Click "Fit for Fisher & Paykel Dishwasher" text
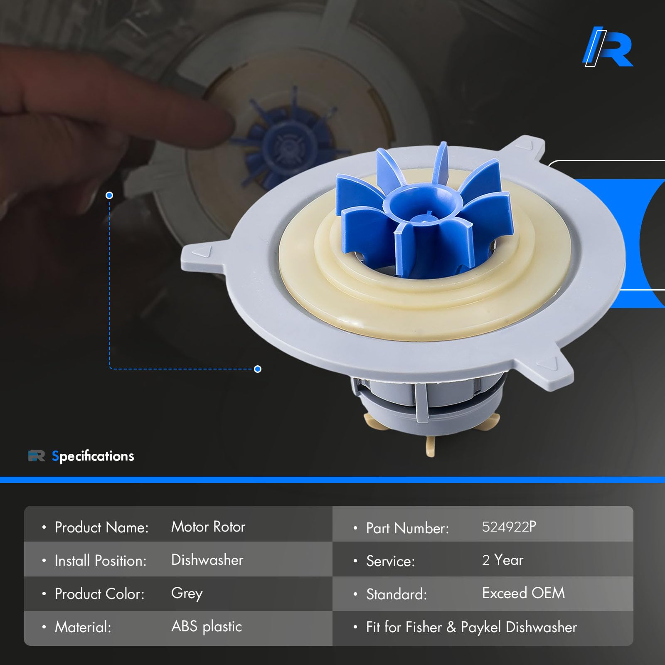Viewport: 665px width, 665px height. (471, 627)
